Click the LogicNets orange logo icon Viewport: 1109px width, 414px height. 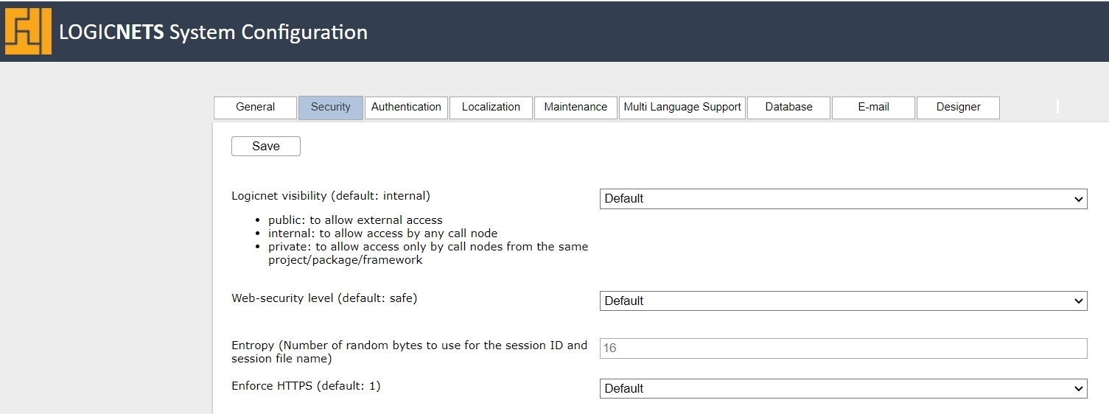tap(28, 32)
